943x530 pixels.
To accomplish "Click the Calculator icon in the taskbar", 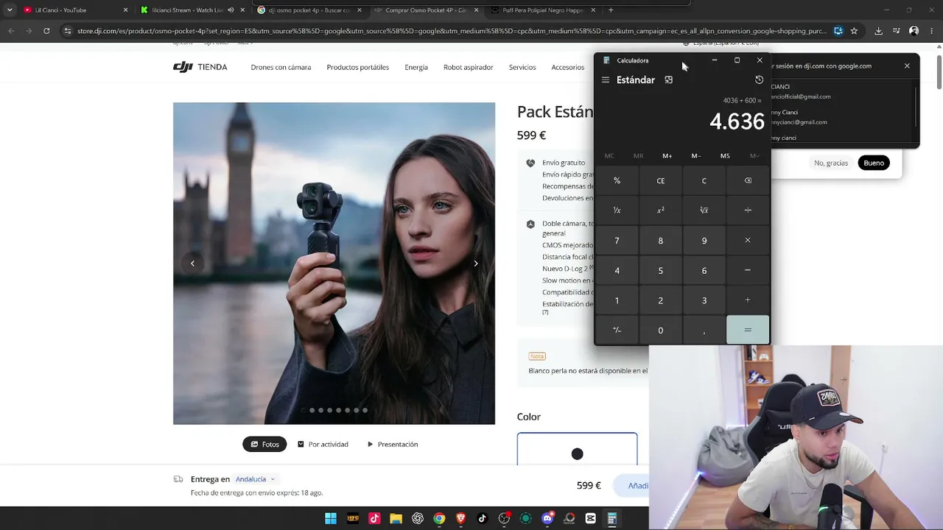I will 612,518.
